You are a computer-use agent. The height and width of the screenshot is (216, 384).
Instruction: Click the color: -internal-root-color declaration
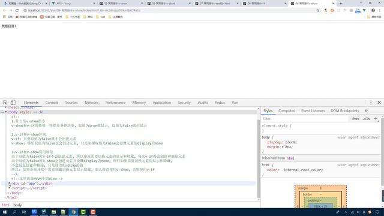pyautogui.click(x=295, y=170)
